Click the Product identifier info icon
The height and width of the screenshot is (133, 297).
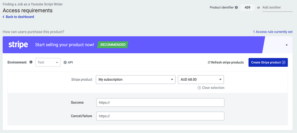(236, 8)
